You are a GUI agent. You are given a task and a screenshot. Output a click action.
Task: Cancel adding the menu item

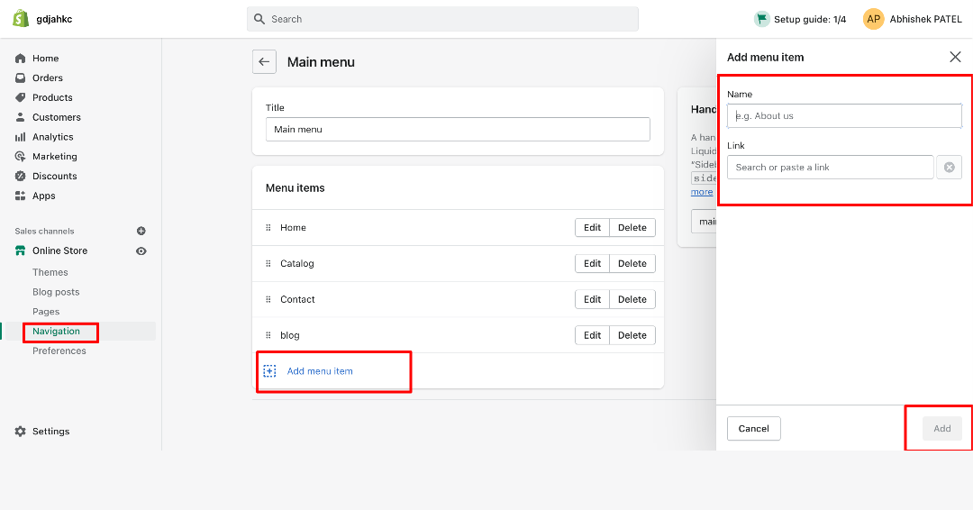pos(753,429)
